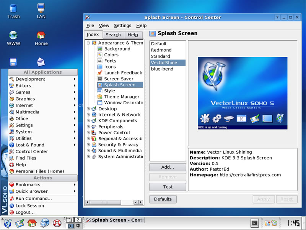Select the Style icon in the index tree
This screenshot has height=230, width=306.
click(100, 91)
